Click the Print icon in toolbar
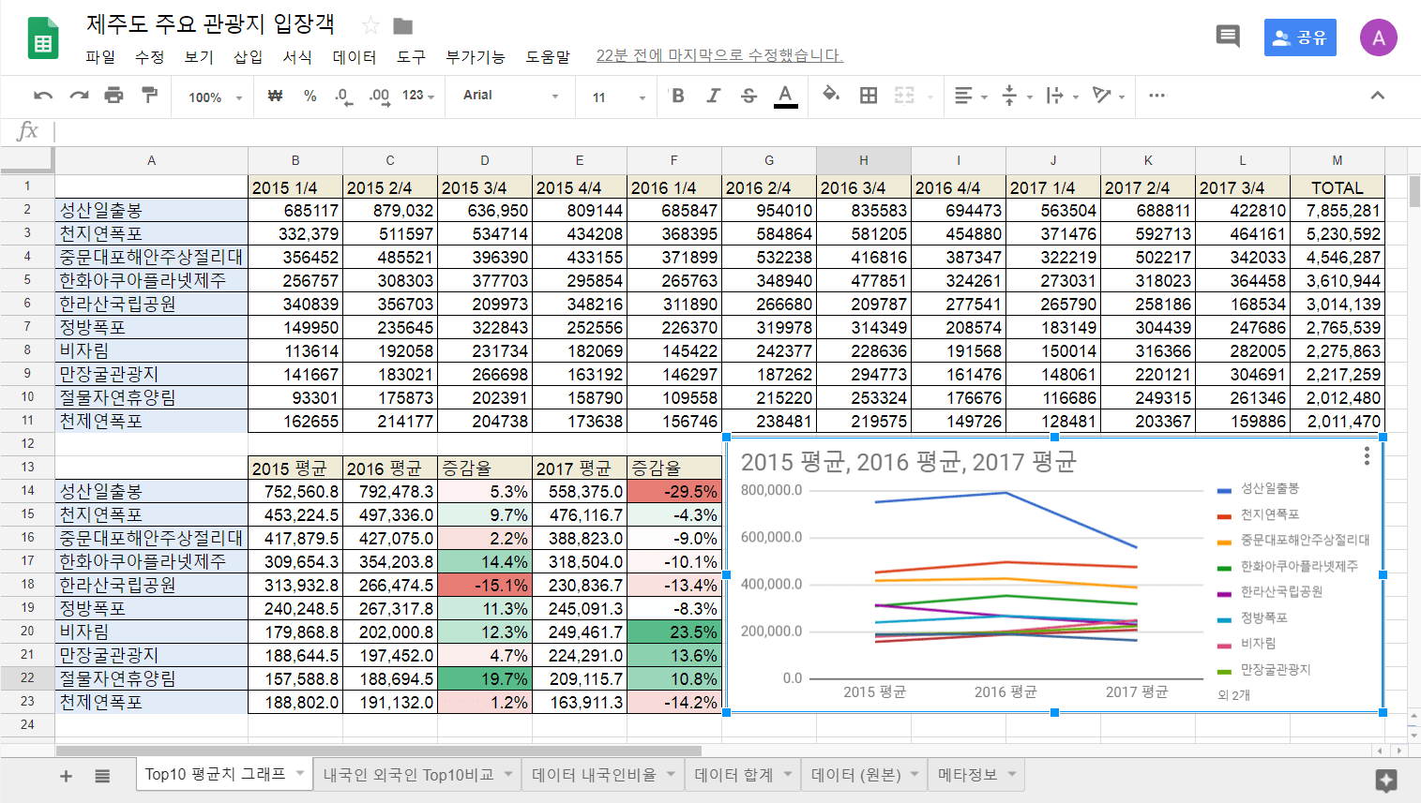 coord(113,96)
